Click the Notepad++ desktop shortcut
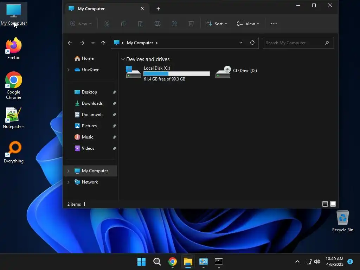The height and width of the screenshot is (270, 360). [x=14, y=118]
